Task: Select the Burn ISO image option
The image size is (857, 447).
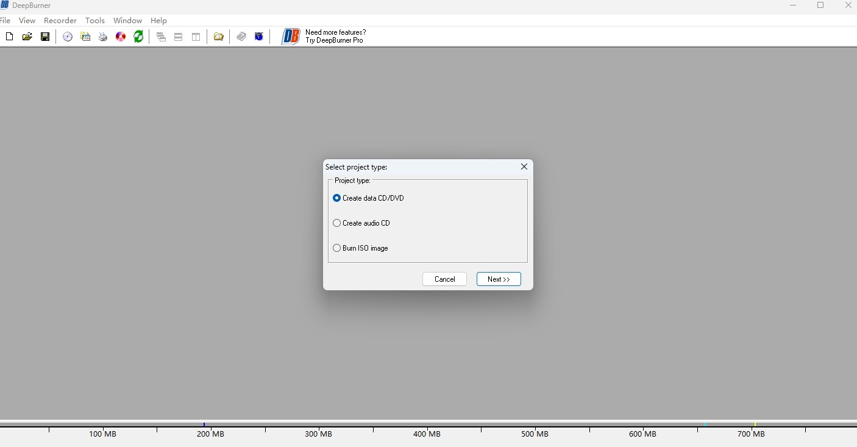Action: coord(337,248)
